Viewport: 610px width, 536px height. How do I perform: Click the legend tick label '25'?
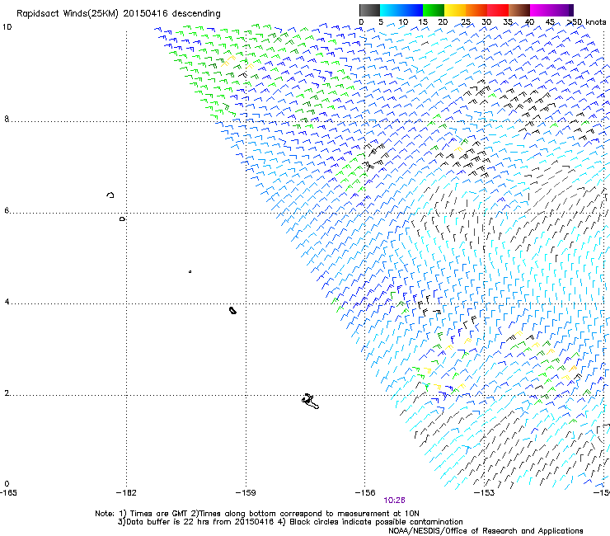coord(466,22)
